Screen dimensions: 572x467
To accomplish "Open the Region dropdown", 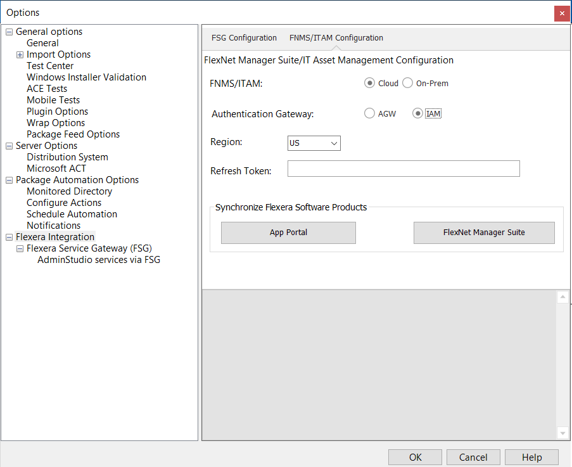I will pyautogui.click(x=314, y=143).
